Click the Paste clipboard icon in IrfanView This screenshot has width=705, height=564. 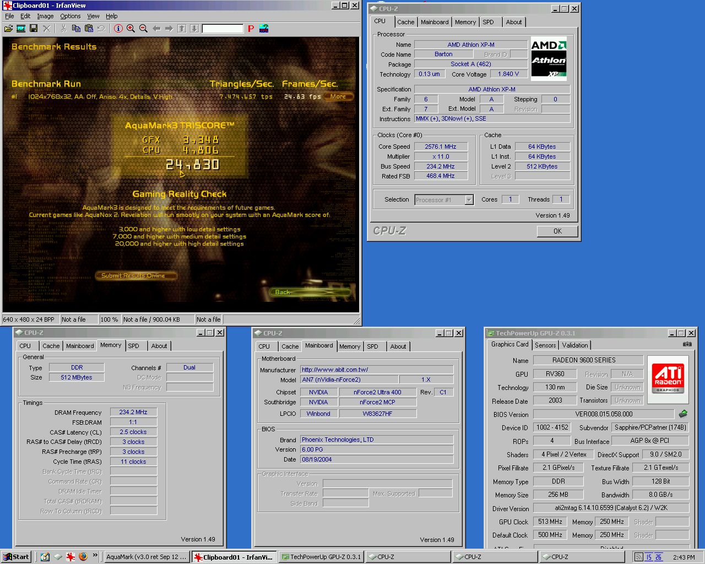click(x=89, y=29)
